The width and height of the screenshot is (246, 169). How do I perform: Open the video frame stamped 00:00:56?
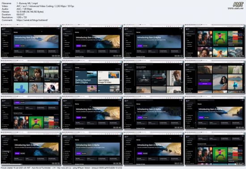pos(92,148)
